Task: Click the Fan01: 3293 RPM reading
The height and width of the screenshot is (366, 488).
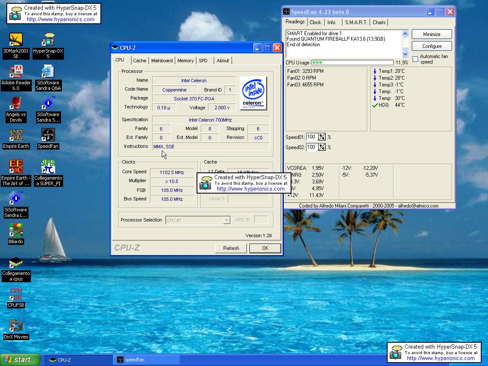Action: click(305, 71)
